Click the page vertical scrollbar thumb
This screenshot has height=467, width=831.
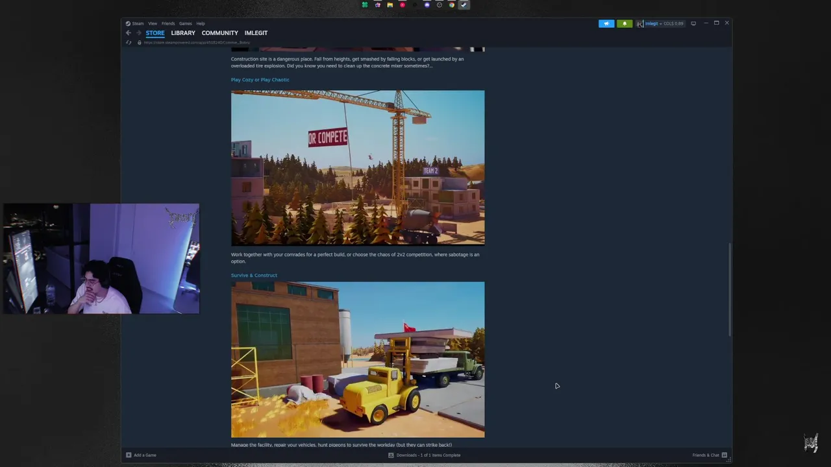tap(730, 289)
